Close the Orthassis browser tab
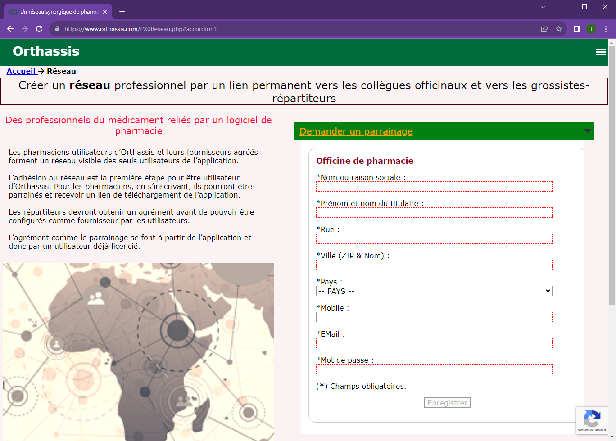Image resolution: width=616 pixels, height=441 pixels. pyautogui.click(x=104, y=12)
